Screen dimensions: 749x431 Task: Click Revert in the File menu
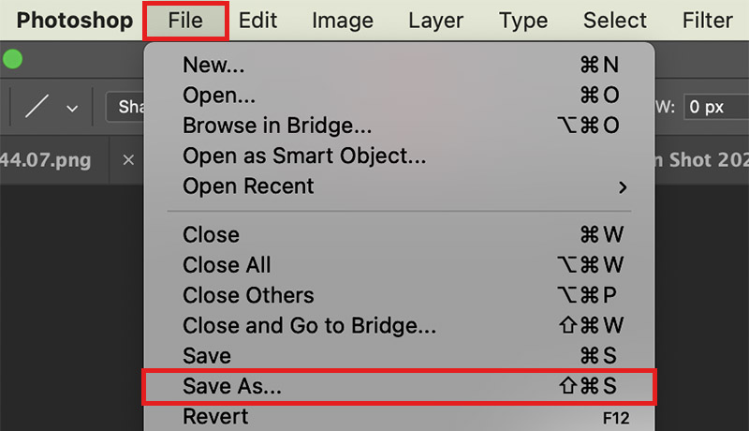(x=400, y=417)
